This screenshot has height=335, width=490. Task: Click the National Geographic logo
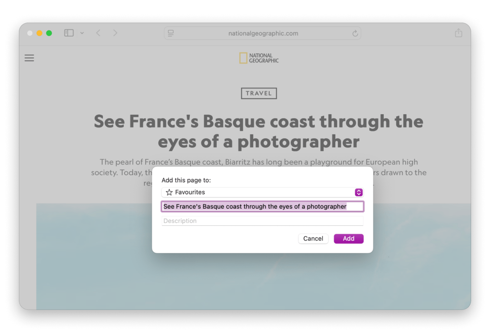point(259,58)
